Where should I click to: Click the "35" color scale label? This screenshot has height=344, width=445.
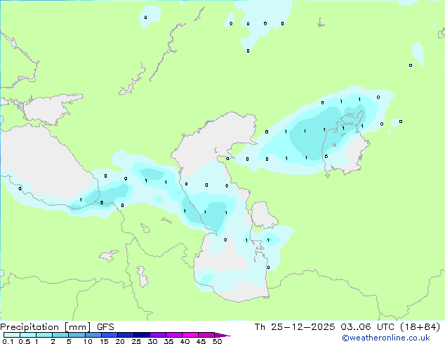pos(168,341)
